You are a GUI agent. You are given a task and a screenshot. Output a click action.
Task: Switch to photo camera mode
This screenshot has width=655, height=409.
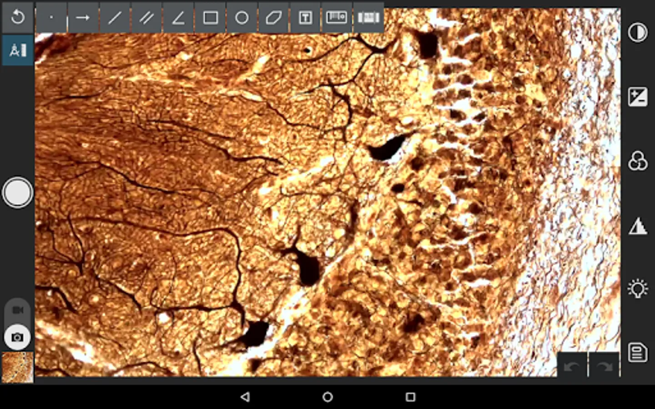[x=18, y=337]
